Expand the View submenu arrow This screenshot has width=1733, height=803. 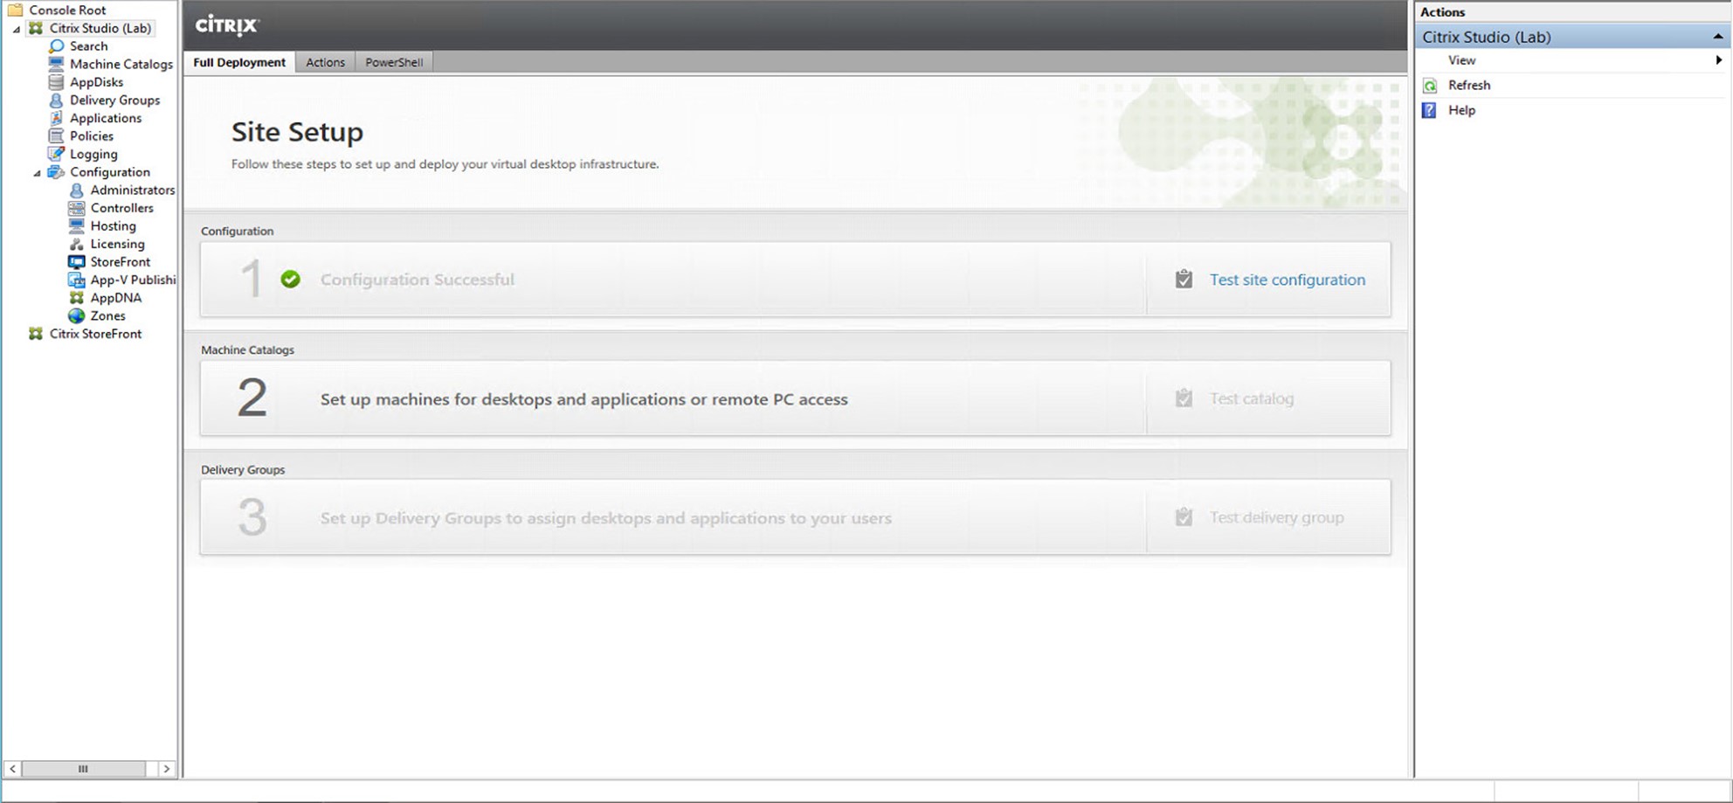[1718, 60]
